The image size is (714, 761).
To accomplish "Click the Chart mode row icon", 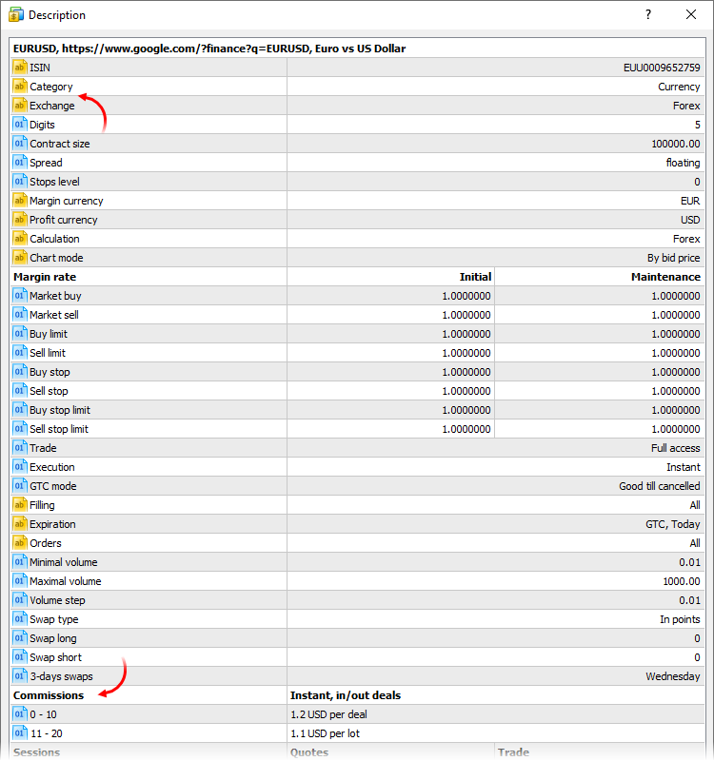I will coord(20,258).
